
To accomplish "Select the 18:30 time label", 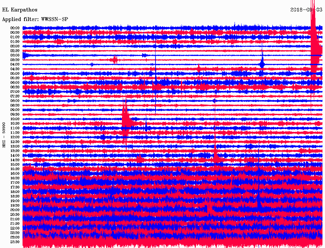I will 15,196.
